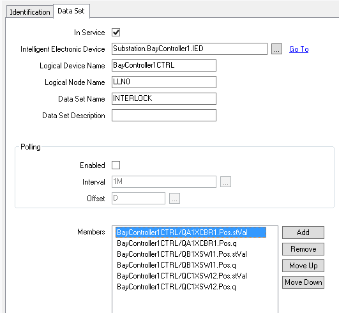339x313 pixels.
Task: Click the Interval browse ellipsis button
Action: click(x=225, y=181)
